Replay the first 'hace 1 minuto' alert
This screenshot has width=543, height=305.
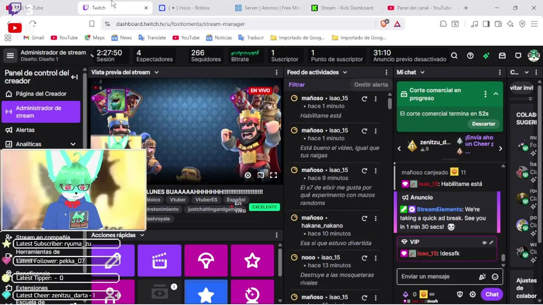point(364,99)
